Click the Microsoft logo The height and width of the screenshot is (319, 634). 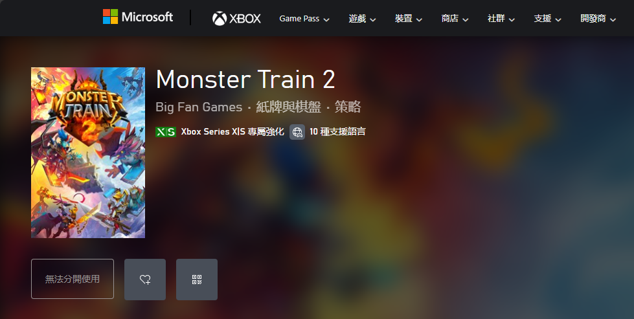137,17
